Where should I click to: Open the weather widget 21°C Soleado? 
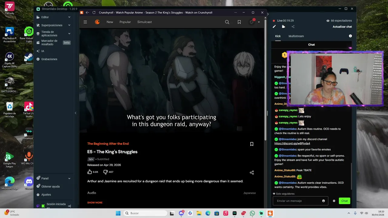coord(12,213)
